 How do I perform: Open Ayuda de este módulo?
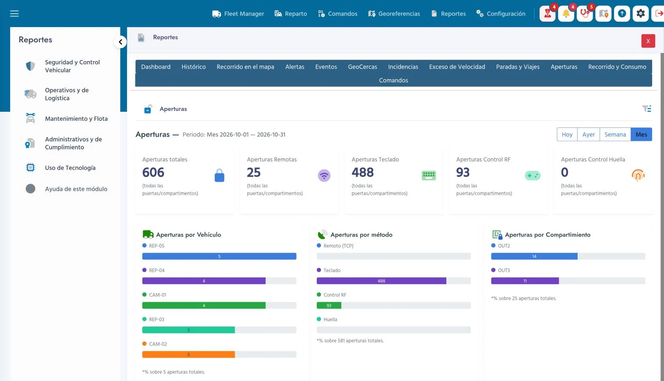pos(76,189)
